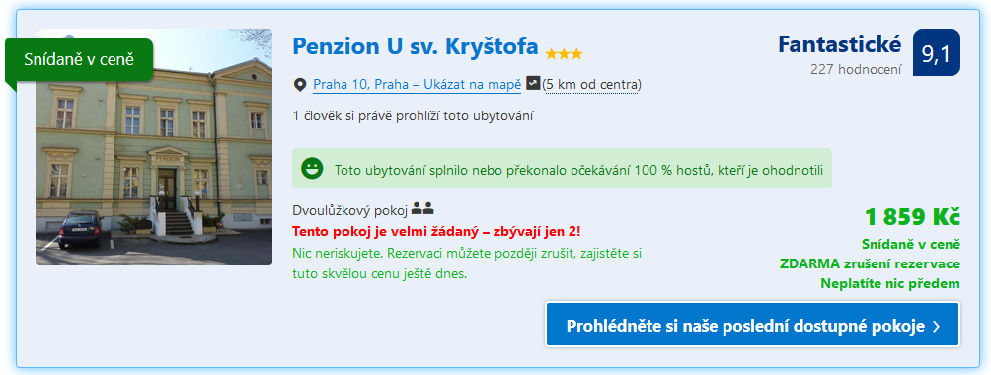Click the ZDARMA zrušení rezervace text

pyautogui.click(x=871, y=263)
